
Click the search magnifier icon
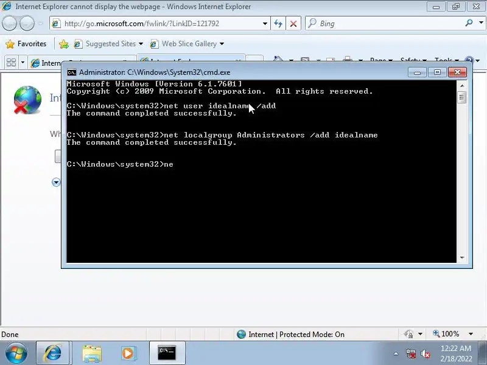[x=469, y=23]
